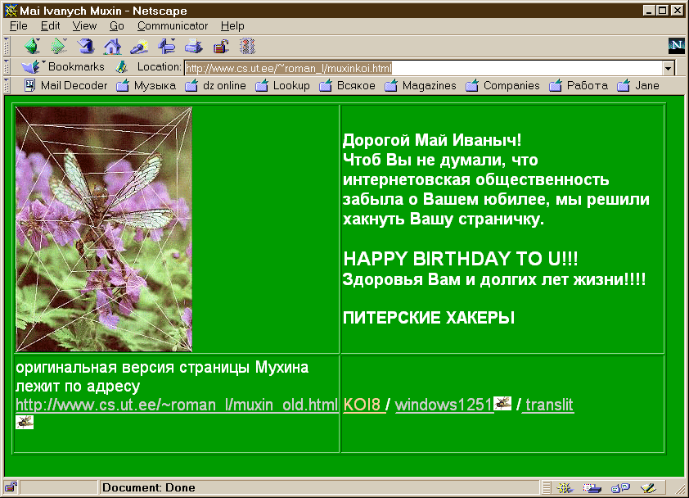This screenshot has height=498, width=689.
Task: Click the dragonfly photo
Action: [104, 229]
